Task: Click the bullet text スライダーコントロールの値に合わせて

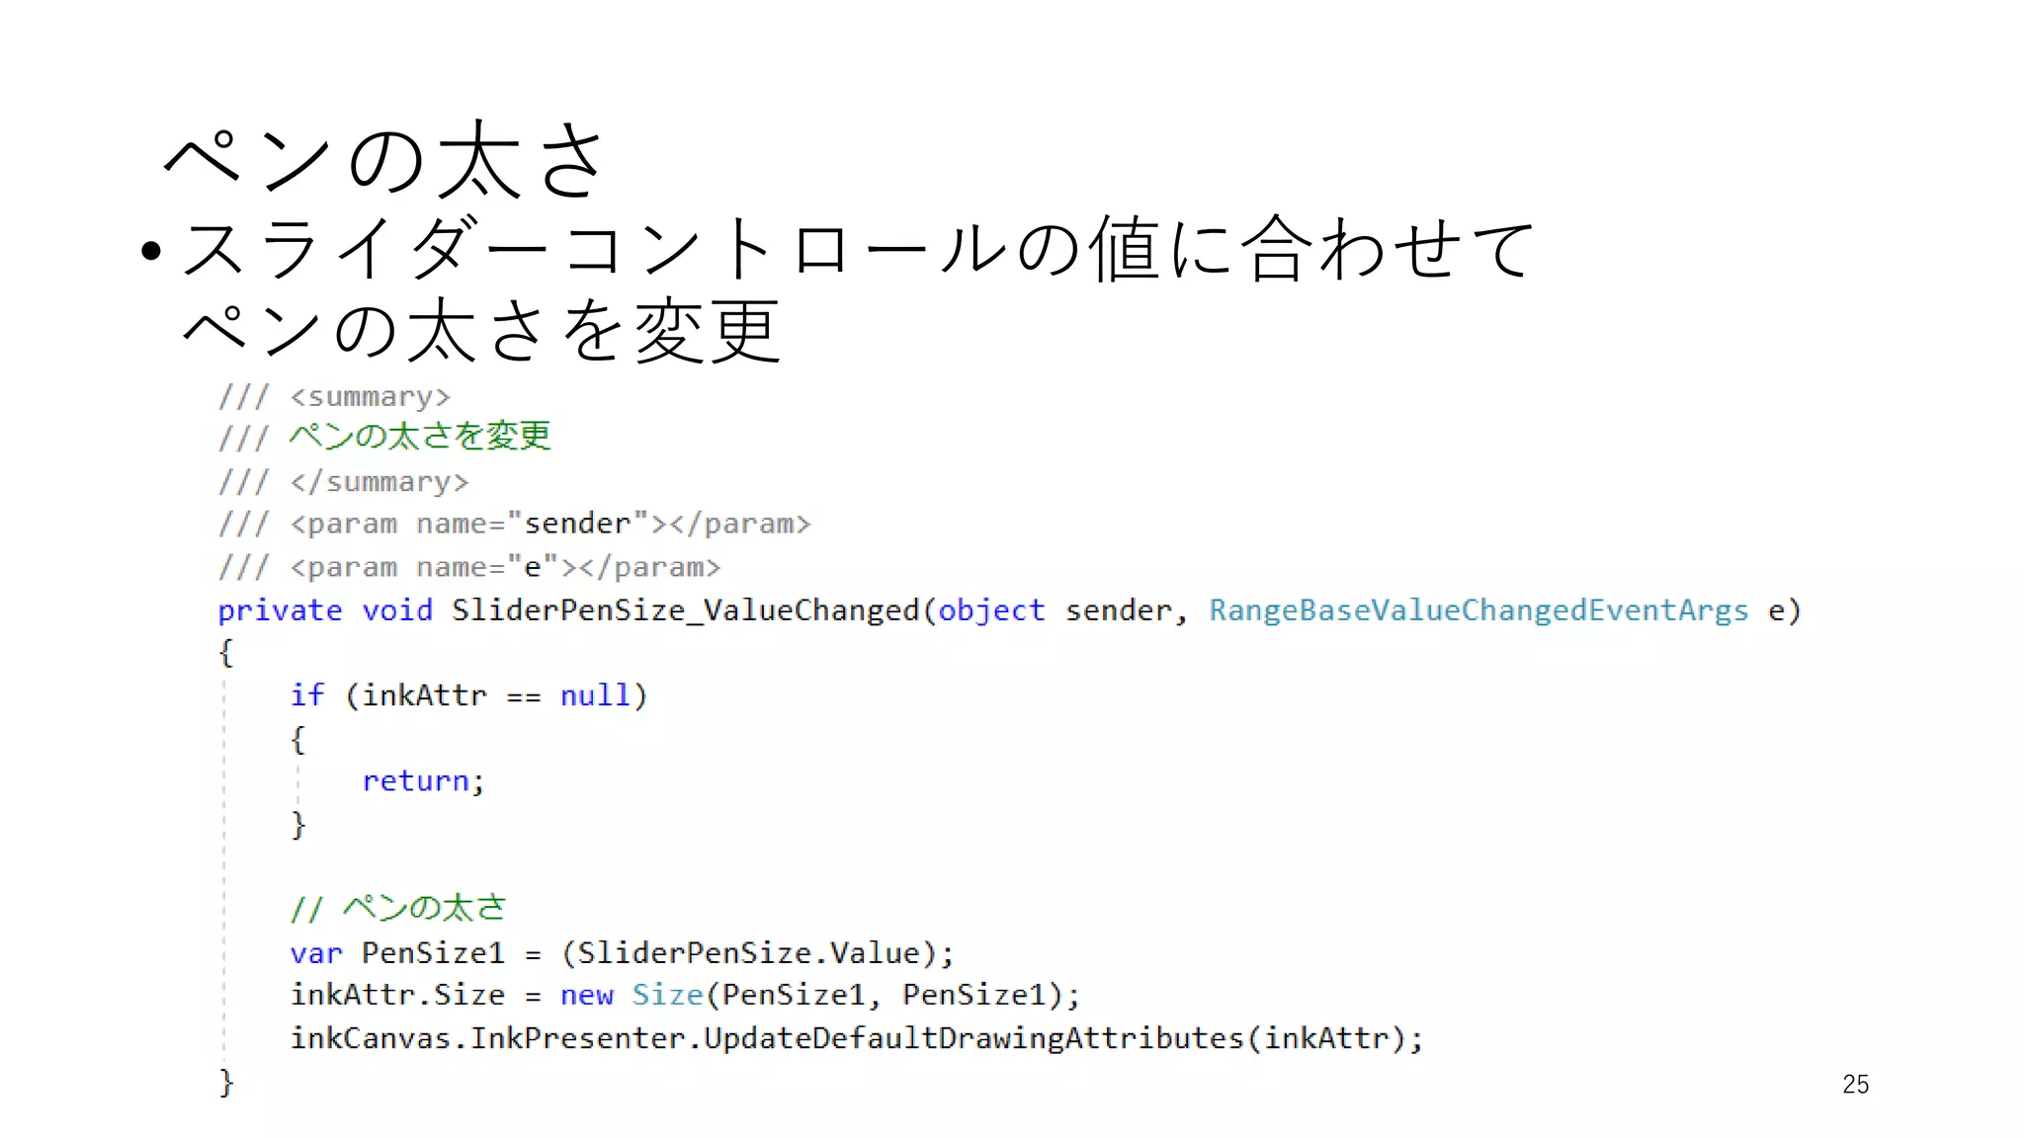Action: pyautogui.click(x=858, y=248)
